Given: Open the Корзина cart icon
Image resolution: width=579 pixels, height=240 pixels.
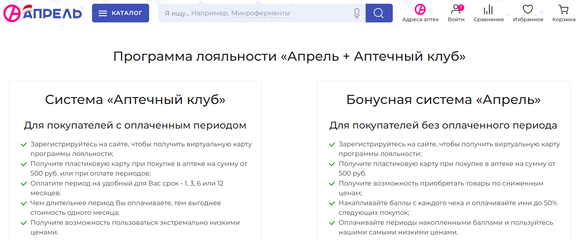Looking at the screenshot, I should [x=563, y=9].
